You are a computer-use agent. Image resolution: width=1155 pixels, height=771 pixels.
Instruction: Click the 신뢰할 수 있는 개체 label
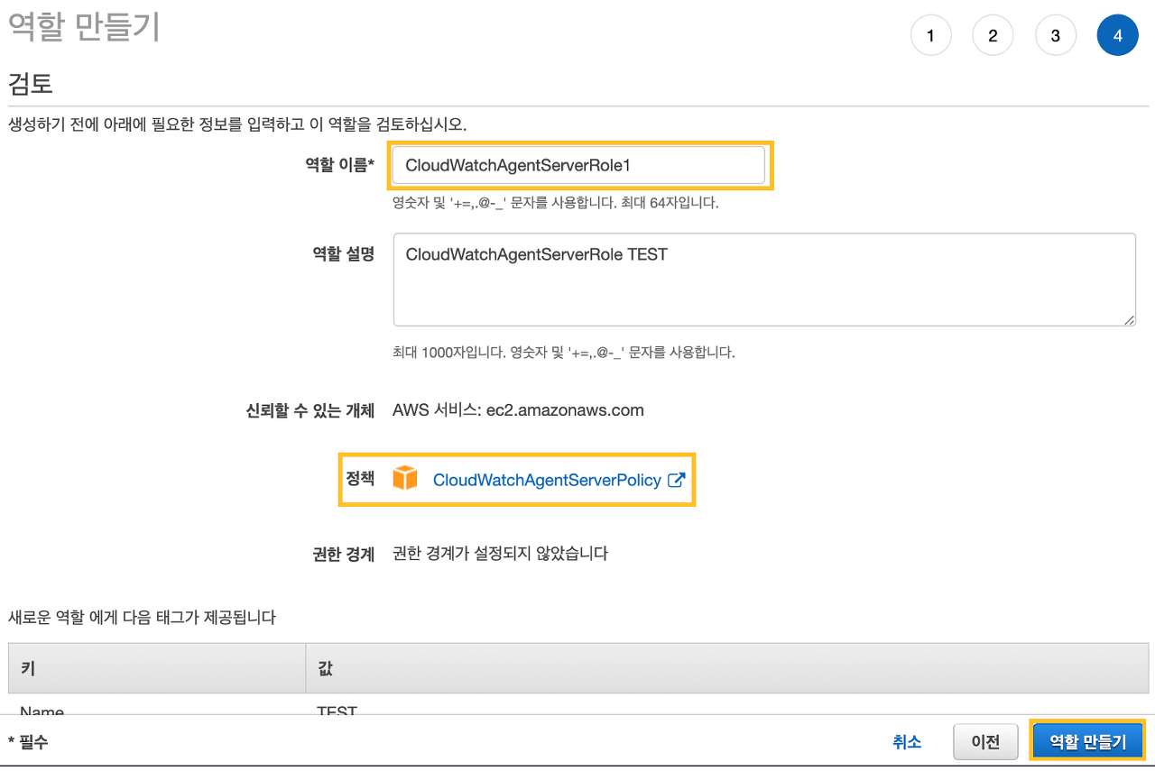pos(310,410)
